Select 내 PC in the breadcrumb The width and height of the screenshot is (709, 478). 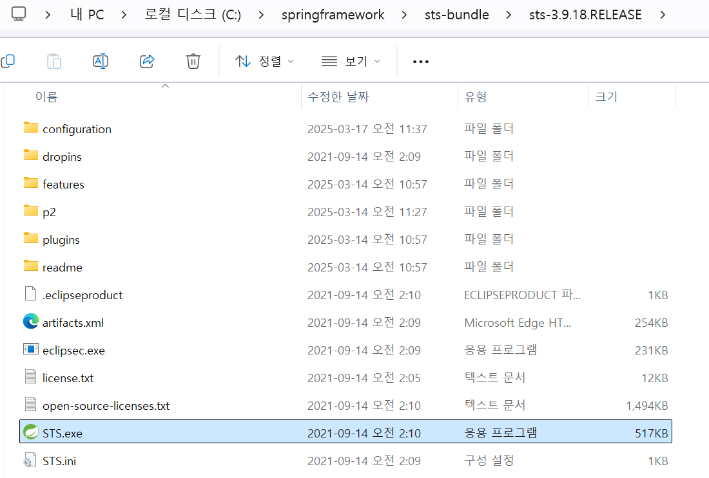click(87, 14)
